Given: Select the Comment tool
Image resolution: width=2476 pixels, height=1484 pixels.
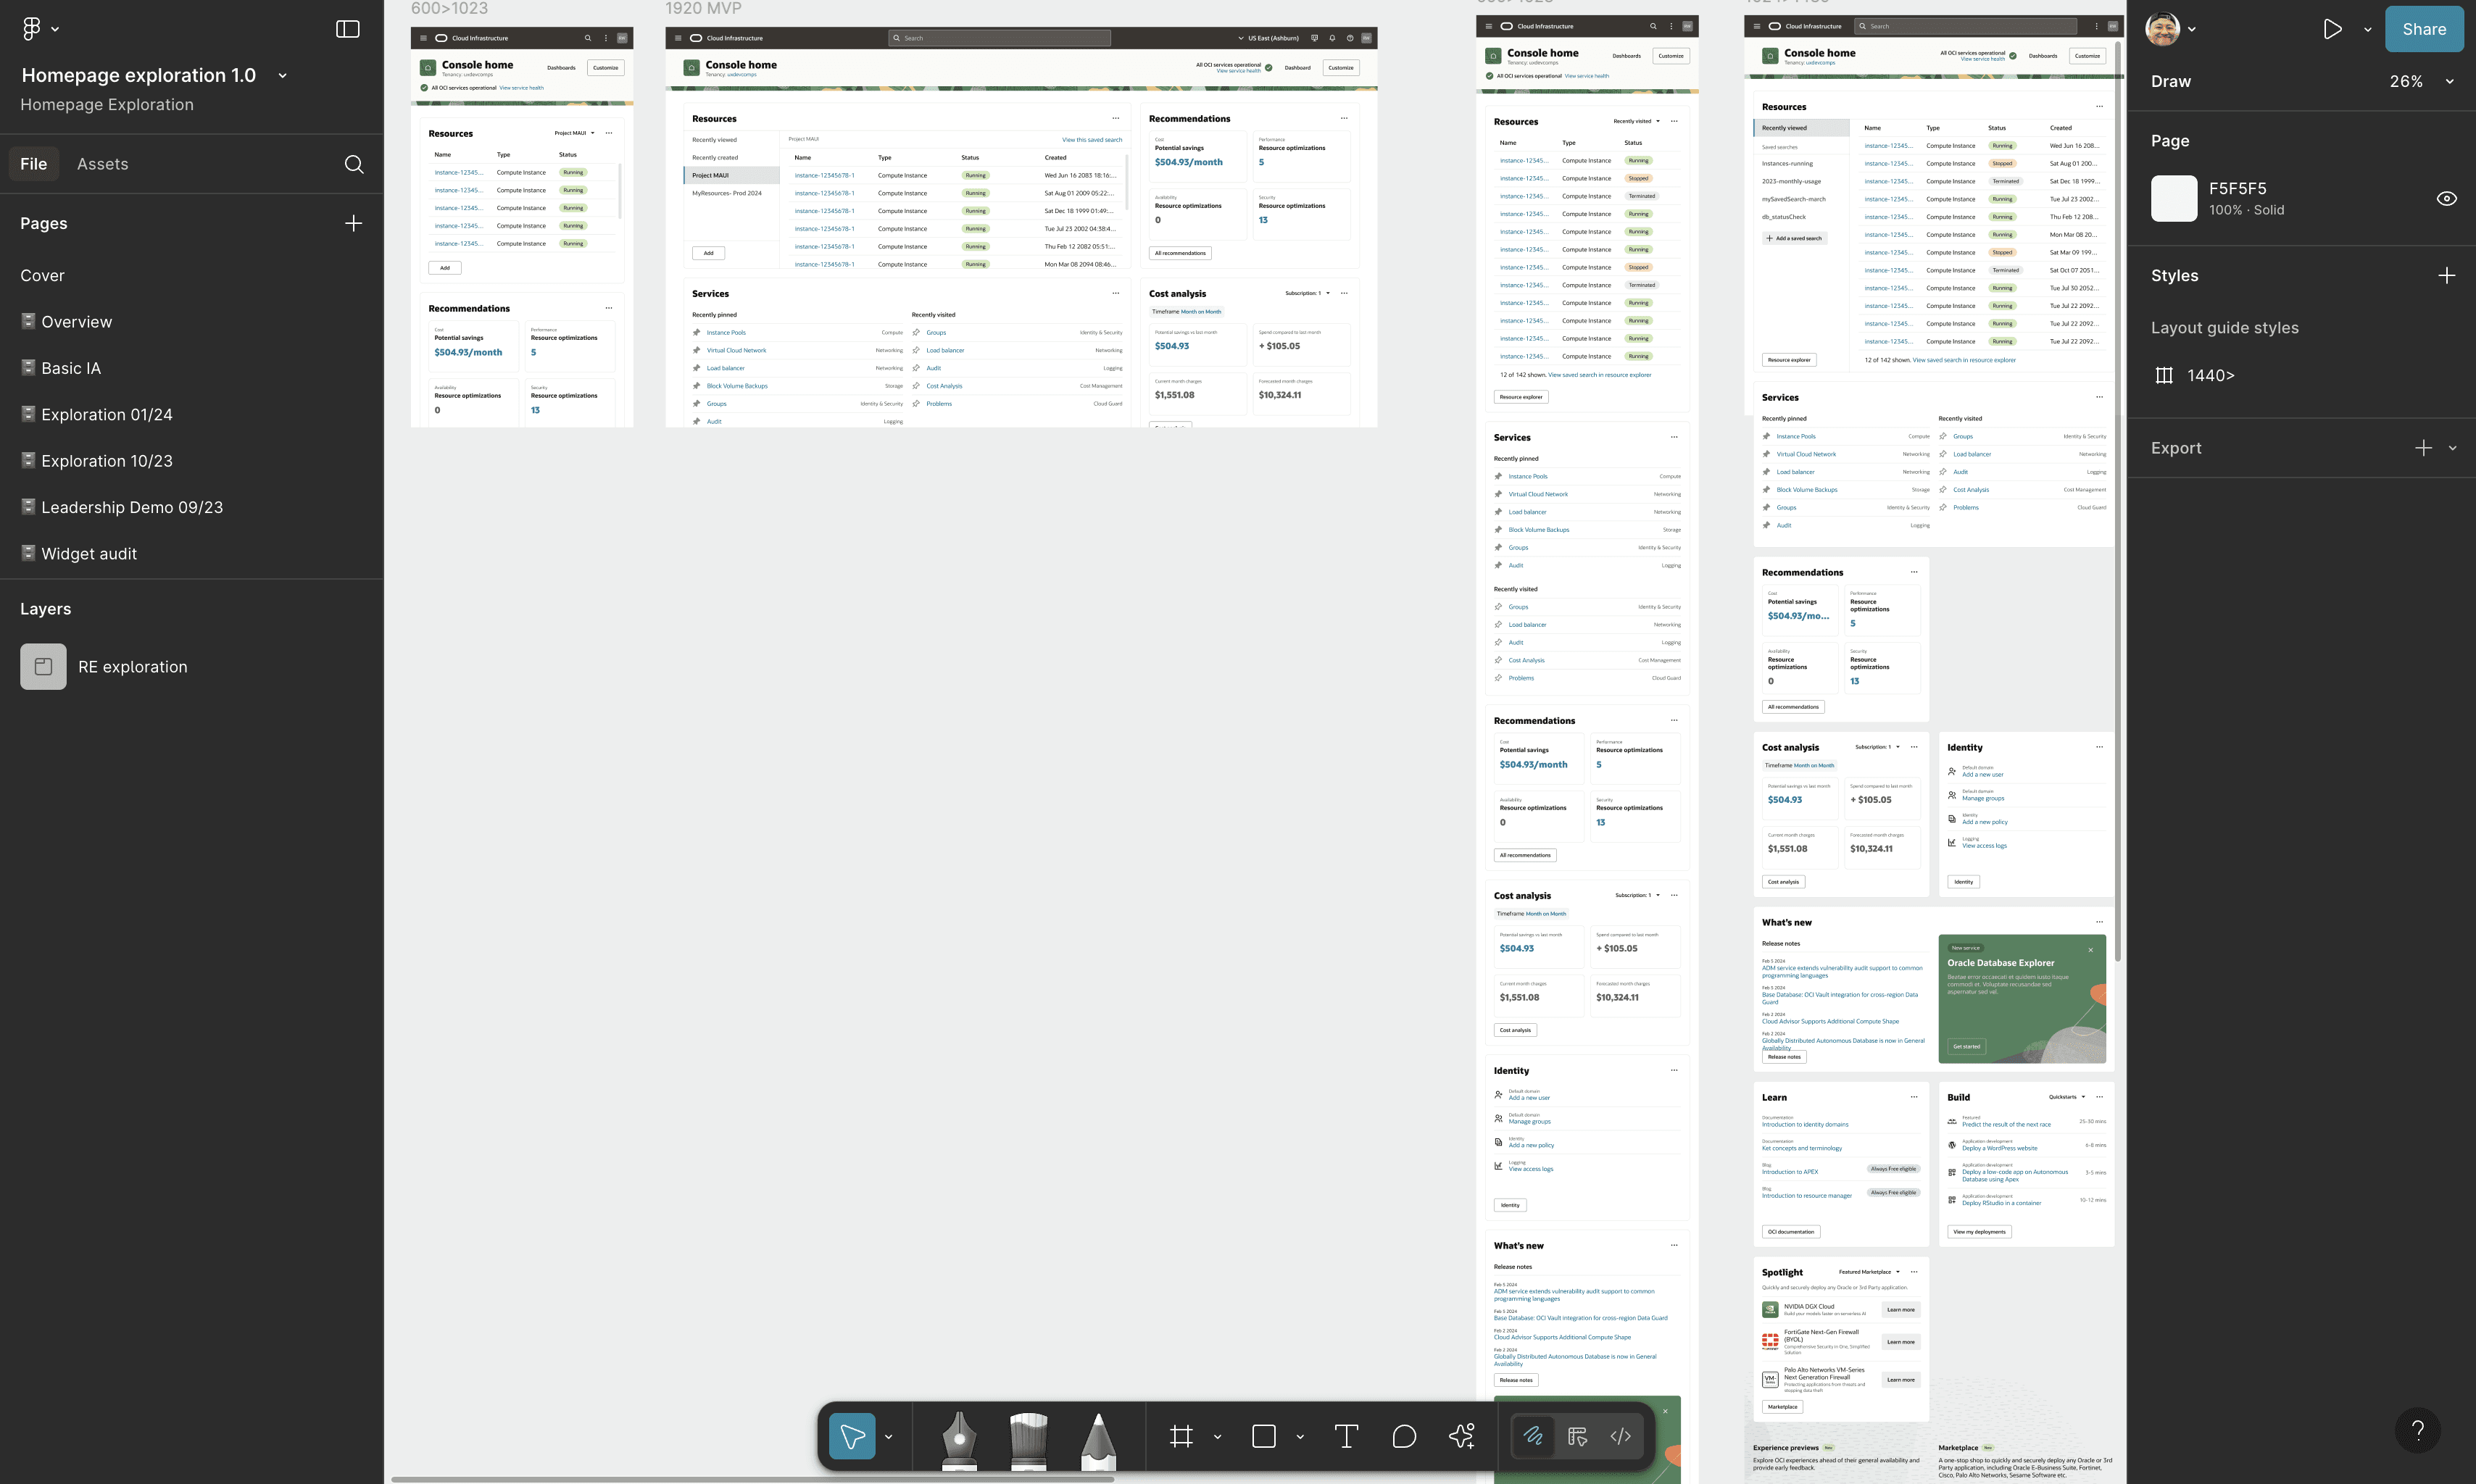Looking at the screenshot, I should click(x=1404, y=1437).
